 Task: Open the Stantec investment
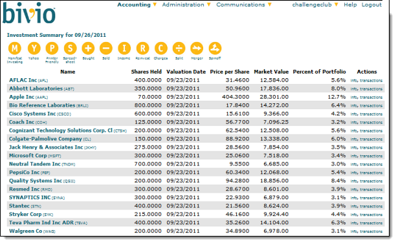(19, 206)
